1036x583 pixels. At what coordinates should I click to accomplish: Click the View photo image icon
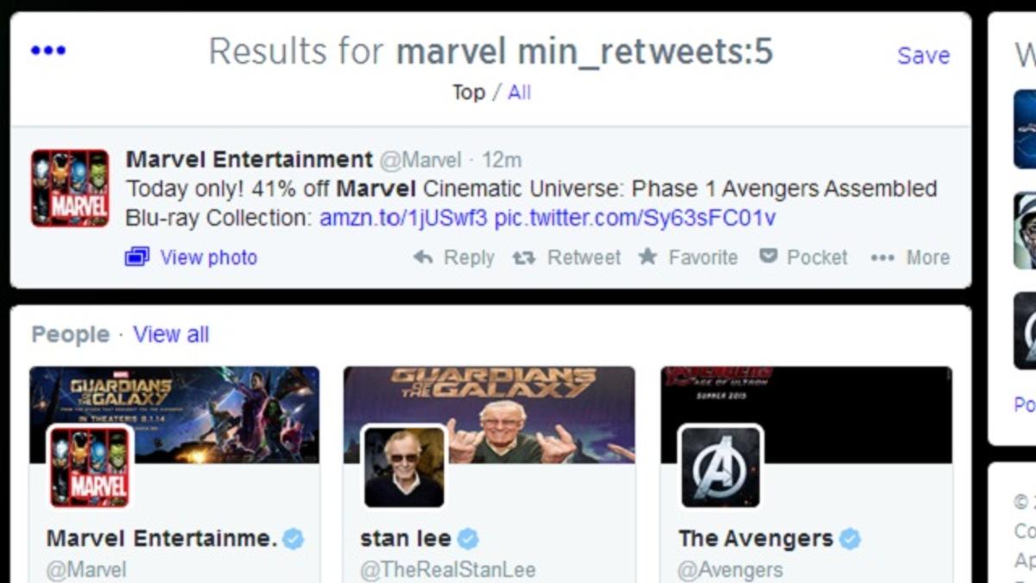coord(137,257)
